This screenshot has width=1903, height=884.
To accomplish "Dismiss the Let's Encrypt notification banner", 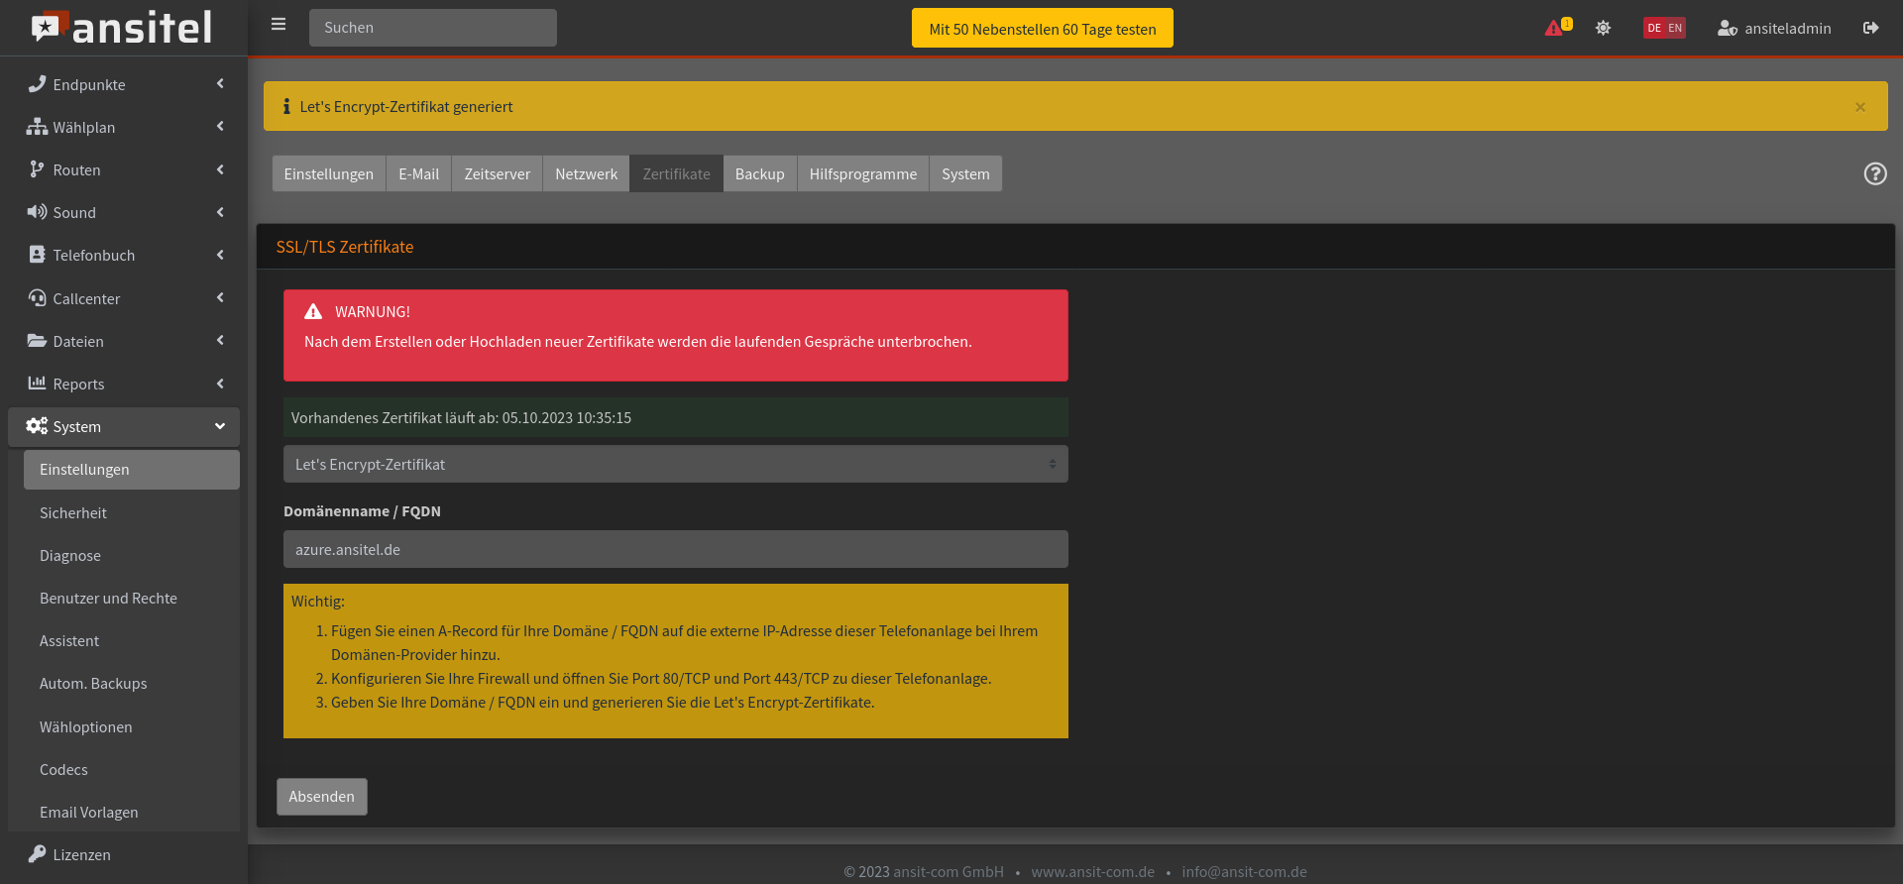I will [x=1859, y=107].
